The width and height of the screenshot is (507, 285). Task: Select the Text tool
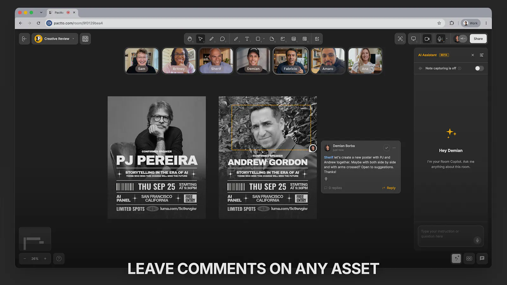coord(247,39)
